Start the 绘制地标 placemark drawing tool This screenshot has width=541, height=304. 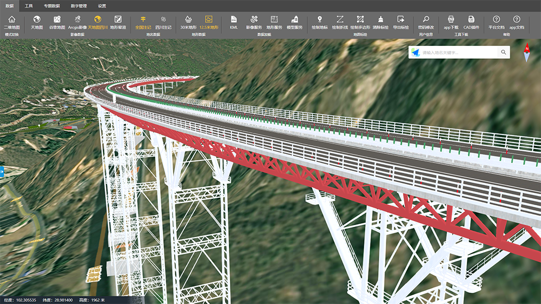[320, 22]
